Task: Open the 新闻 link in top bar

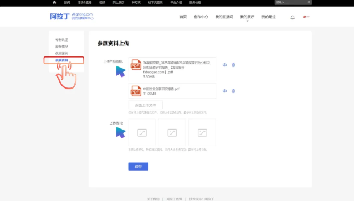Action: click(x=67, y=2)
